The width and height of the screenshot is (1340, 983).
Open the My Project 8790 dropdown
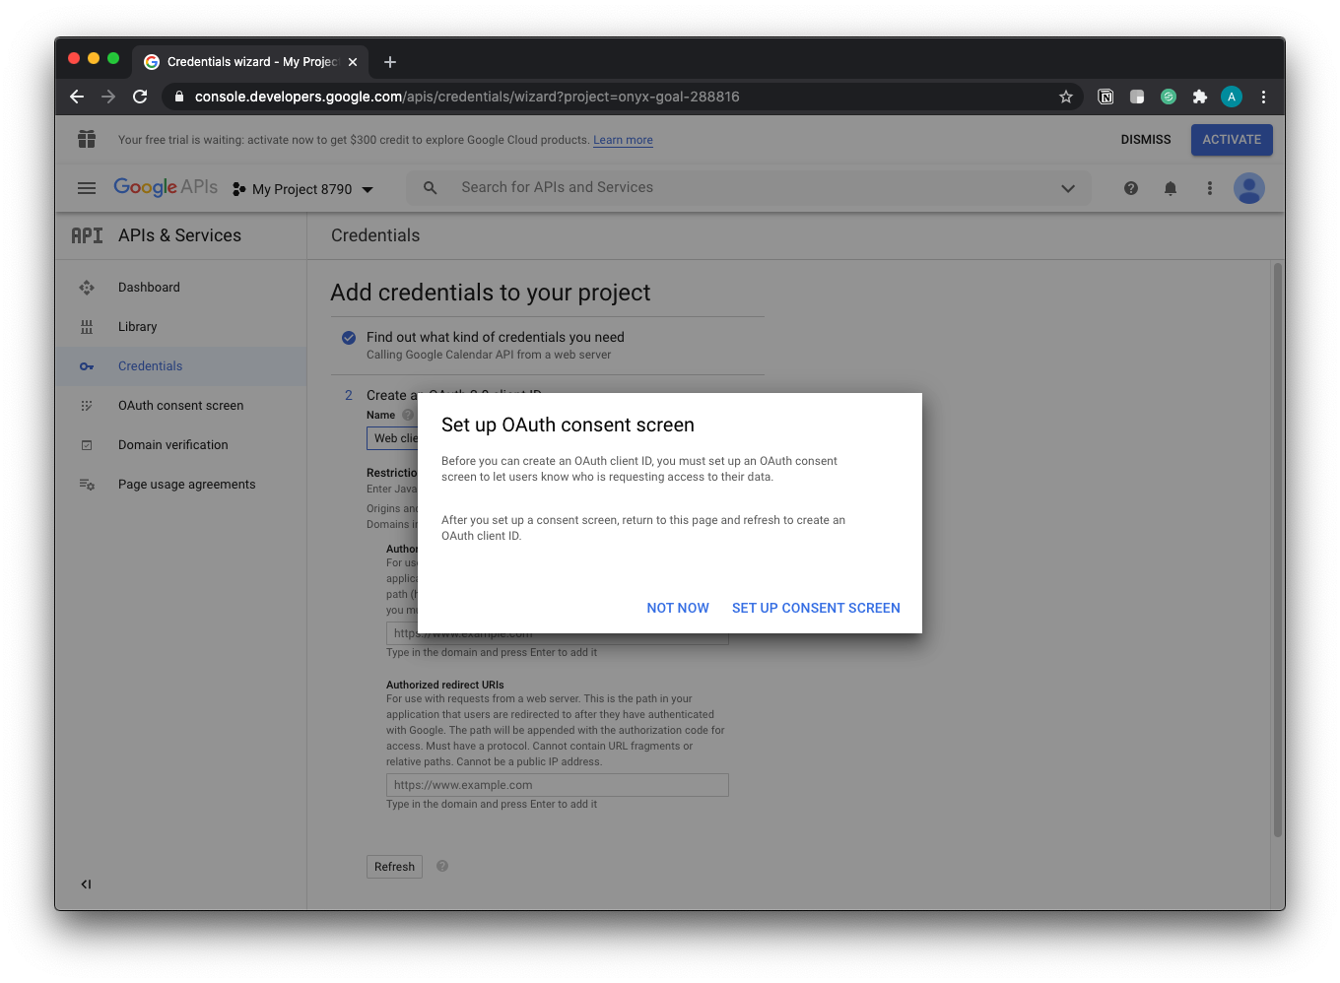pos(302,189)
